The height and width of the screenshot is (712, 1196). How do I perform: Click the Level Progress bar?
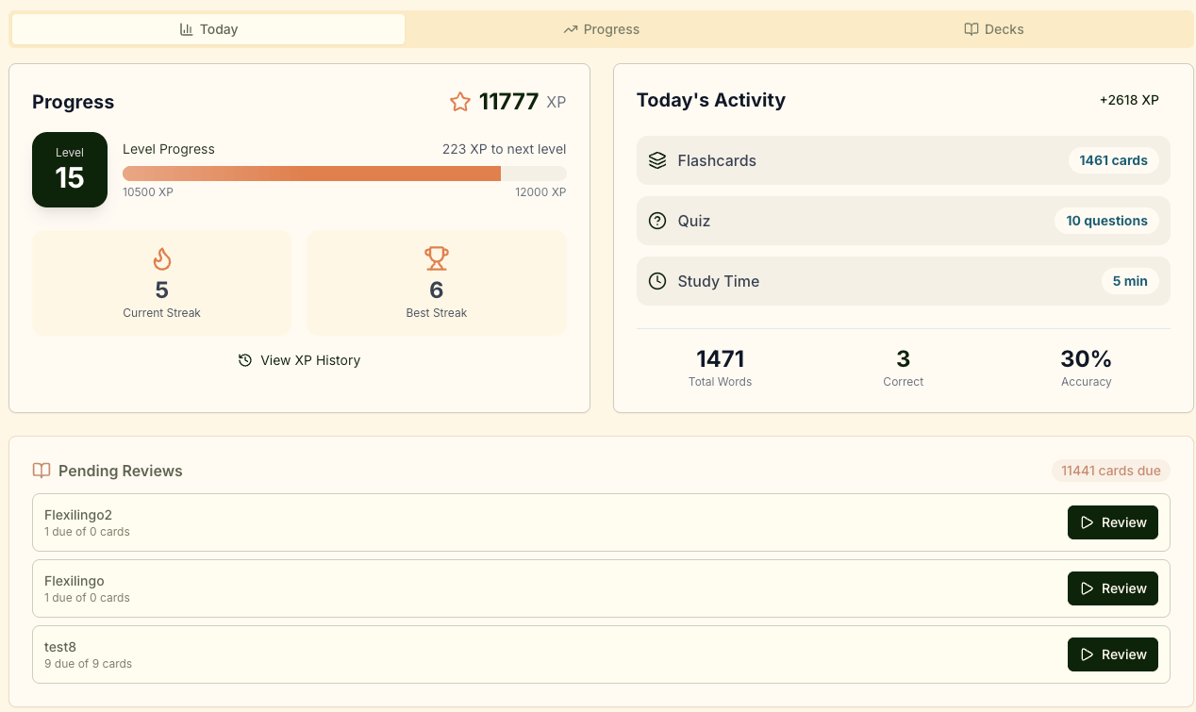[x=344, y=174]
